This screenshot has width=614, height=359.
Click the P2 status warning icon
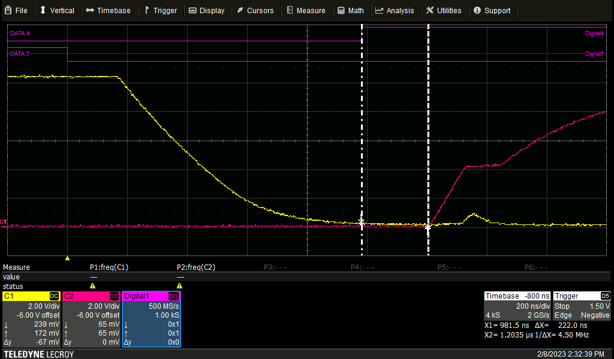point(179,286)
